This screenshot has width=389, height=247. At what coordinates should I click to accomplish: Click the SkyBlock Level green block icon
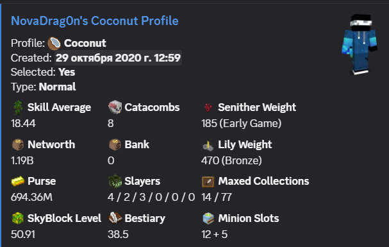[18, 219]
